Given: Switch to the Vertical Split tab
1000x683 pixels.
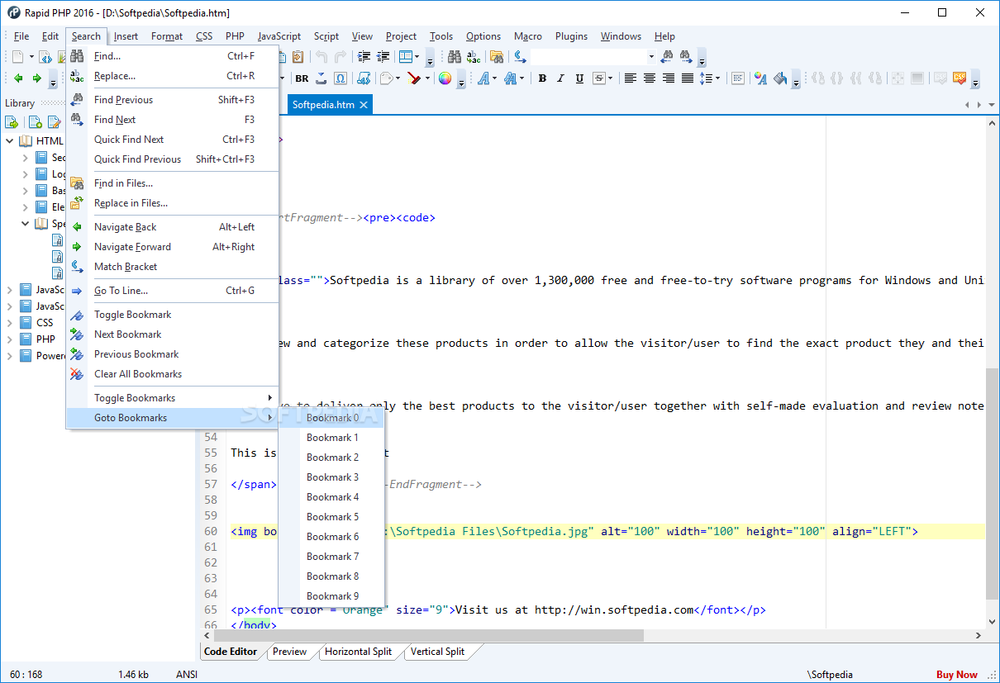Looking at the screenshot, I should click(x=437, y=652).
